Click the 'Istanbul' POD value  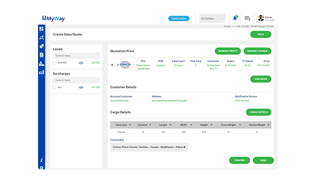(x=161, y=65)
